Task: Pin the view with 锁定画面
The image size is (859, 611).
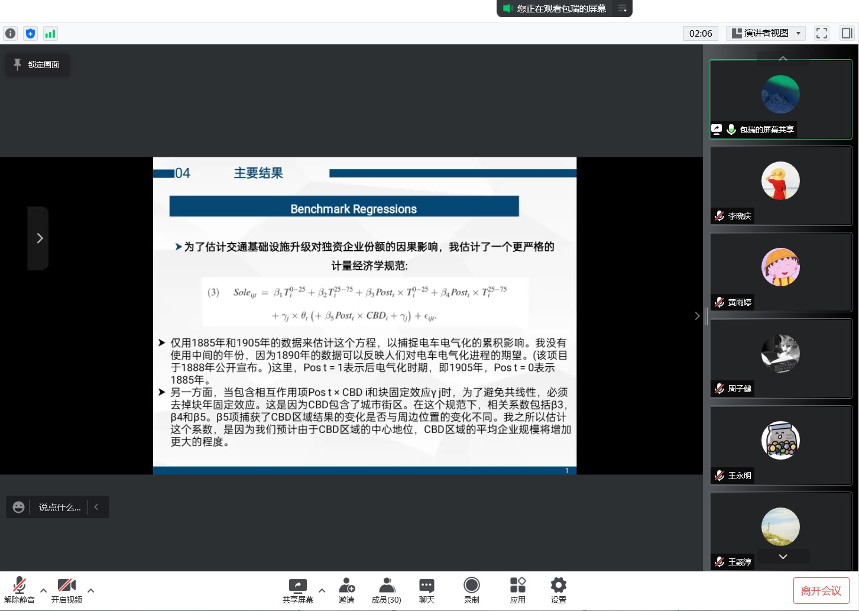Action: pos(37,64)
